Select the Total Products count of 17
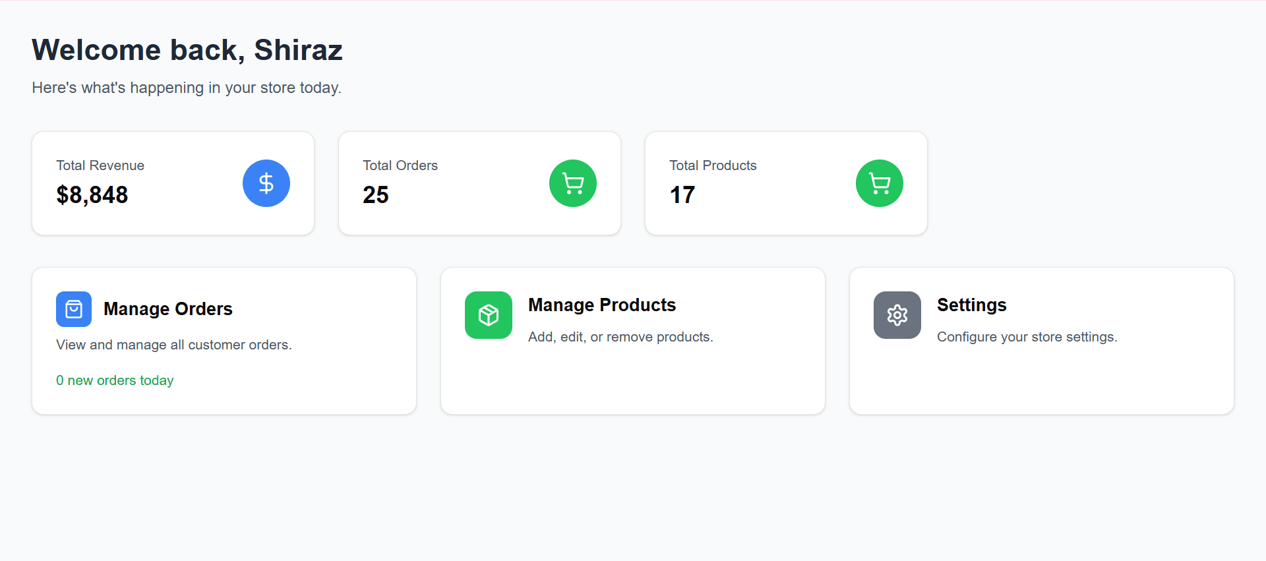This screenshot has height=561, width=1266. (x=682, y=195)
